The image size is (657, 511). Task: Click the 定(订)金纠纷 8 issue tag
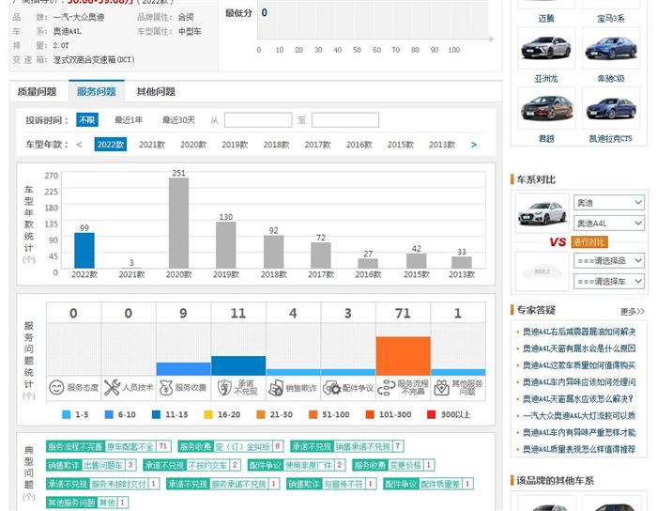[x=231, y=446]
